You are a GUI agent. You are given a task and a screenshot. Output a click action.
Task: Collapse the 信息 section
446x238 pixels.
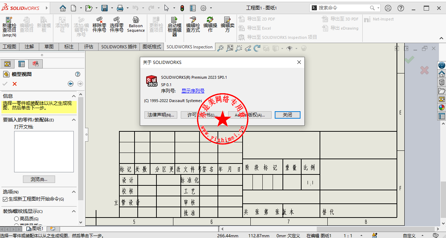click(74, 96)
